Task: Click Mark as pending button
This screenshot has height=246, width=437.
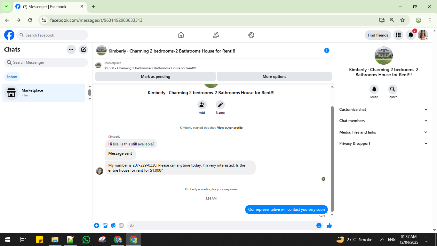Action: point(155,77)
